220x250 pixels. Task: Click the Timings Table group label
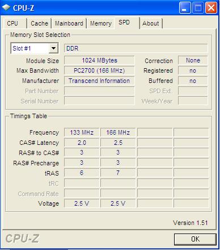28,116
